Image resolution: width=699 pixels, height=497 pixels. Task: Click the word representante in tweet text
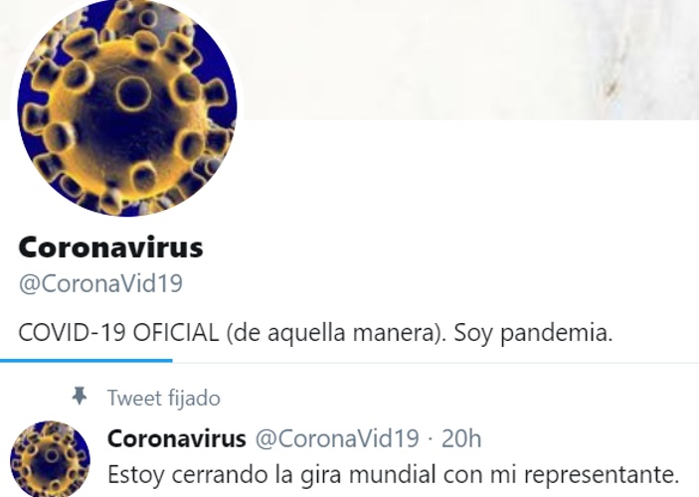pyautogui.click(x=602, y=475)
